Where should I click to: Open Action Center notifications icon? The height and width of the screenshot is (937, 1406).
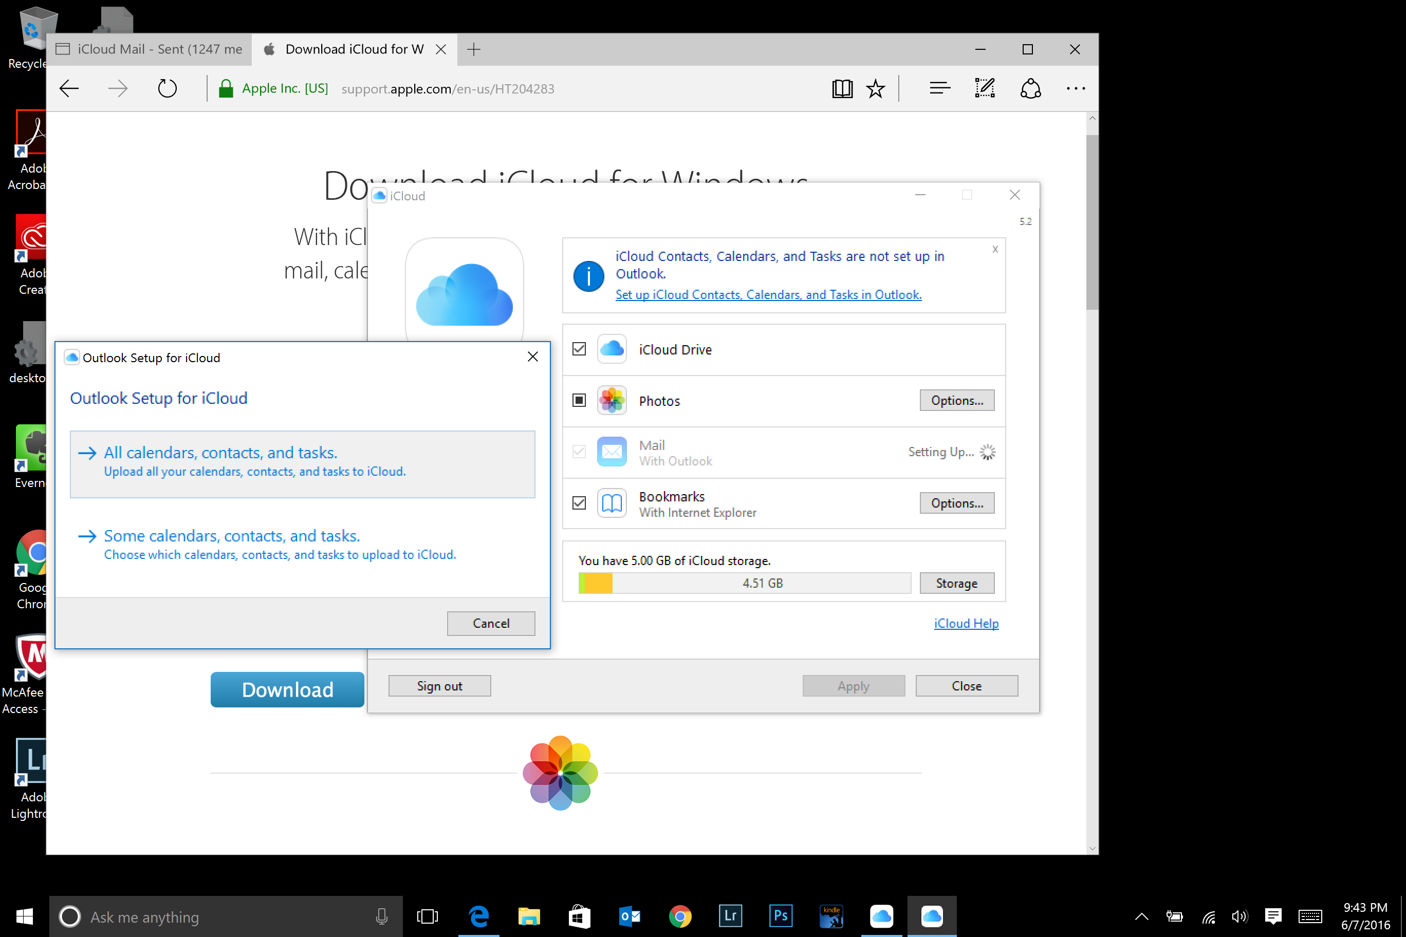[1273, 916]
